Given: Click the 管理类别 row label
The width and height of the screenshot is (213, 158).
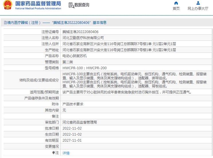Looking at the screenshot, I should [x=52, y=62].
